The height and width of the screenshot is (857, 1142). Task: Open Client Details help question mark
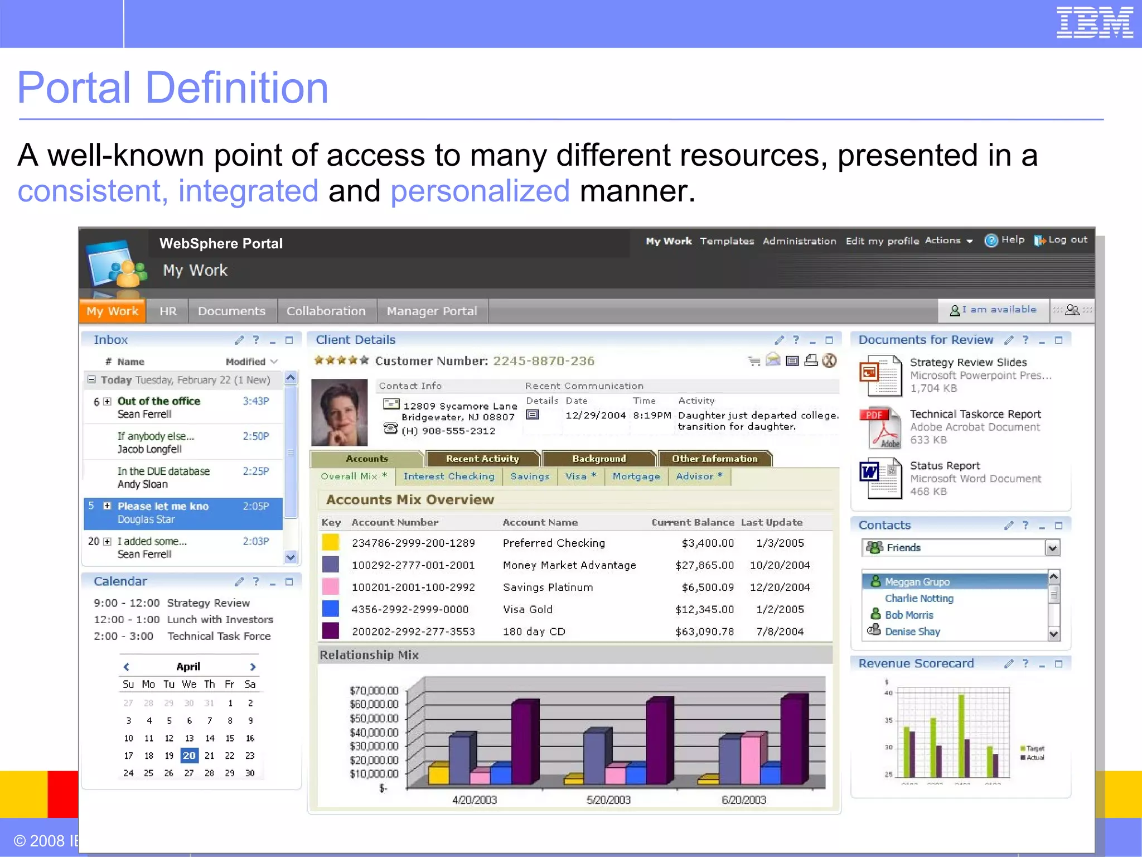click(x=796, y=340)
